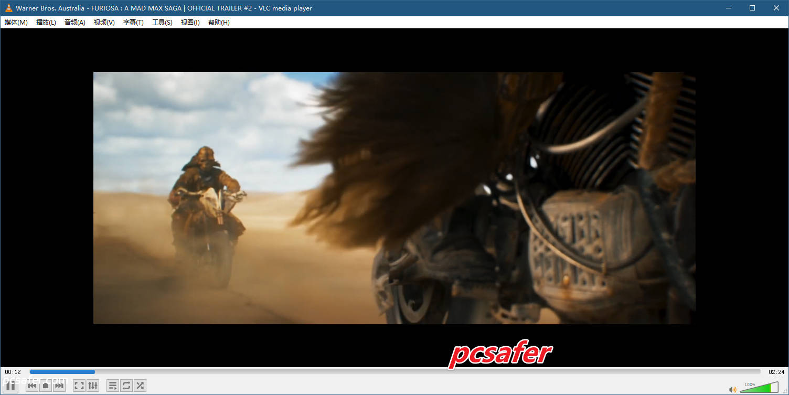This screenshot has width=789, height=395.
Task: Jump to the previous media item
Action: [32, 386]
